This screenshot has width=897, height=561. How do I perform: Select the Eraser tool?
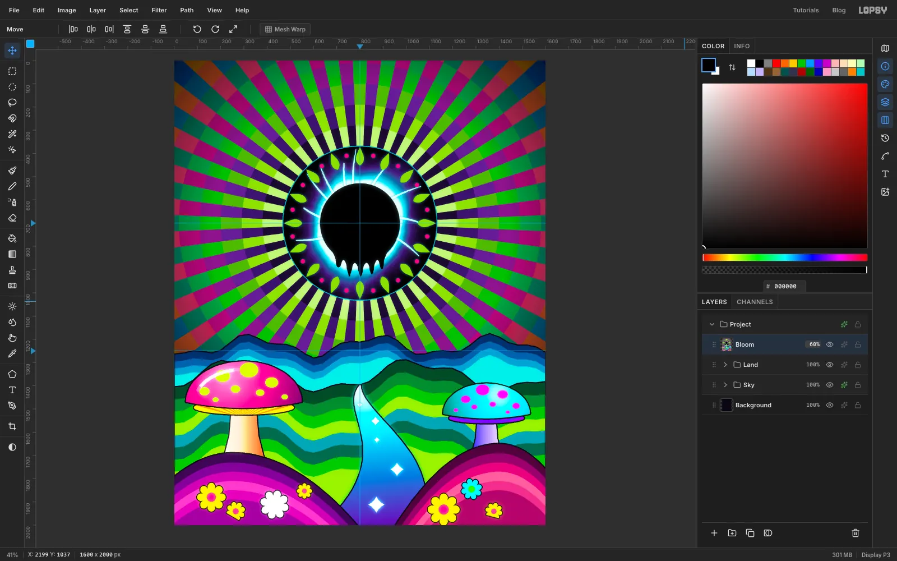coord(12,218)
